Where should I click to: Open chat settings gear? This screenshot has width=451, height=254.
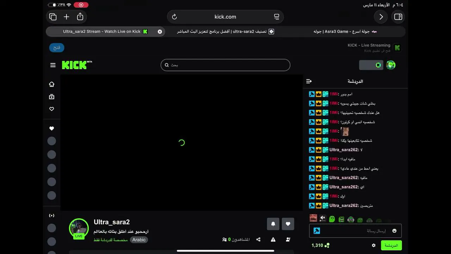pyautogui.click(x=374, y=245)
